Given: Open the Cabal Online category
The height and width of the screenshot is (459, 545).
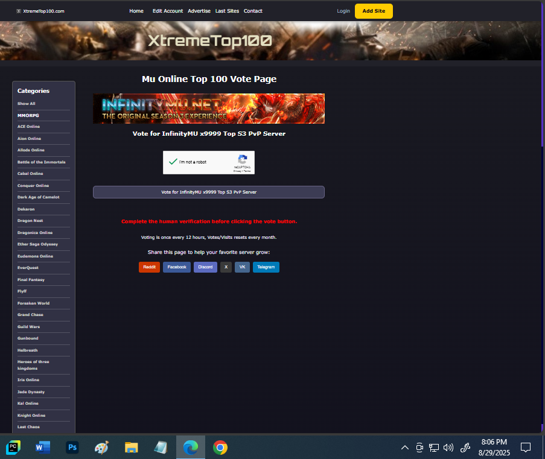Looking at the screenshot, I should [30, 173].
